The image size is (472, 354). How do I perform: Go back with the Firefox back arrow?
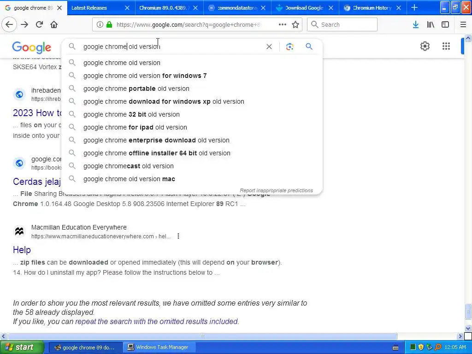tap(9, 24)
